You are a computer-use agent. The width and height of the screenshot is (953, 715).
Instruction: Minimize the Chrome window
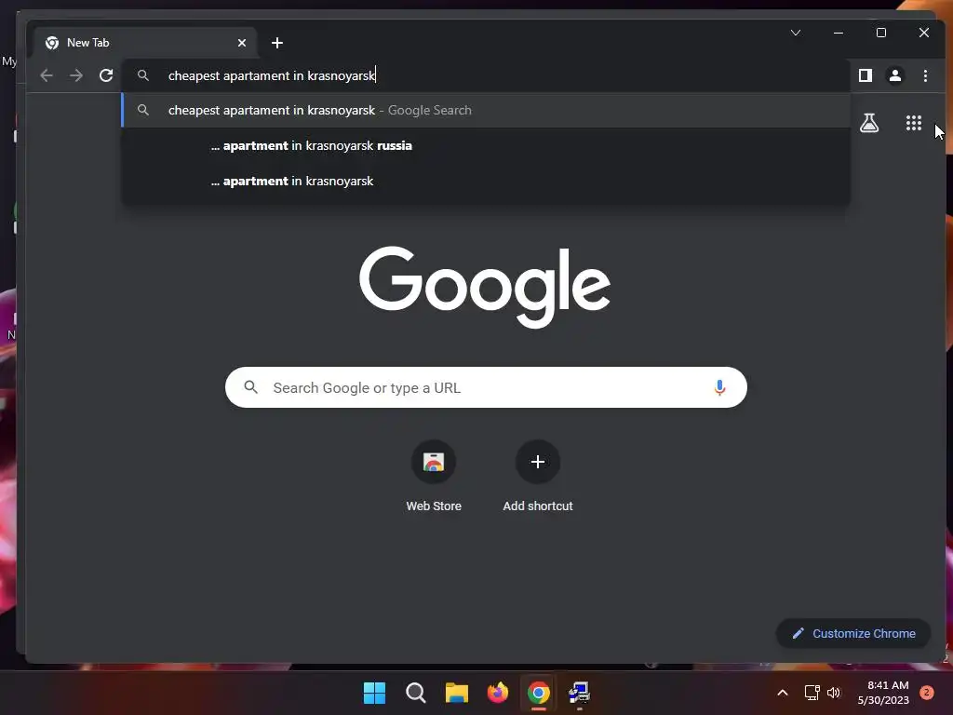pos(839,33)
